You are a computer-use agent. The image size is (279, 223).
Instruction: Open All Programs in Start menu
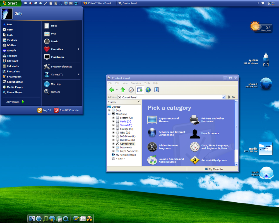(x=15, y=102)
